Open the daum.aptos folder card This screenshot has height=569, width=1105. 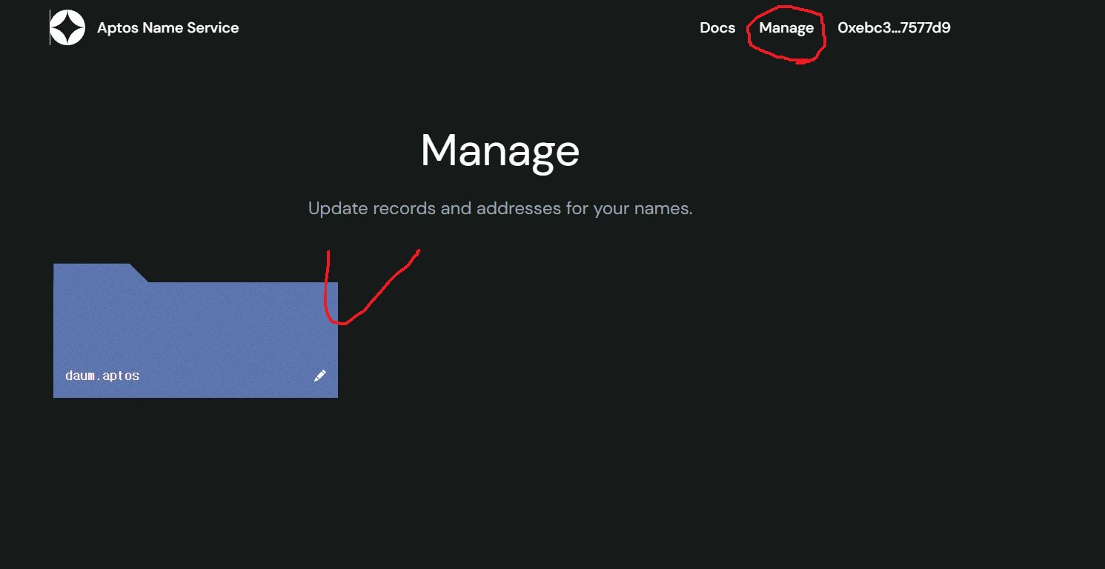[x=196, y=330]
